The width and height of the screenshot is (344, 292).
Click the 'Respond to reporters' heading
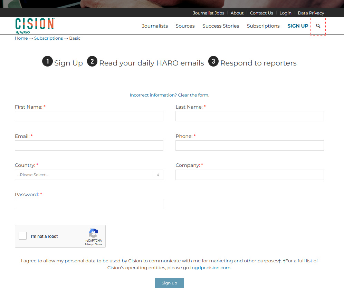coord(258,63)
